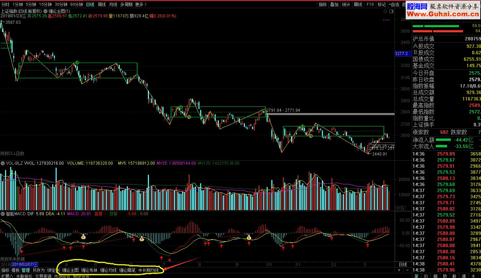Expand 更多 periods list
Screen dimensions: 481x278
click(x=141, y=4)
